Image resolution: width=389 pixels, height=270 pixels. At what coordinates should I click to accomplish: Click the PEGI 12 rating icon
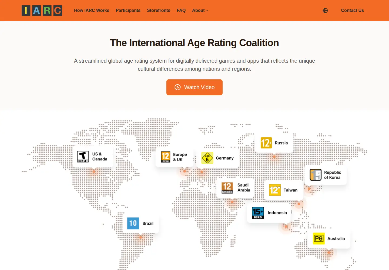166,157
